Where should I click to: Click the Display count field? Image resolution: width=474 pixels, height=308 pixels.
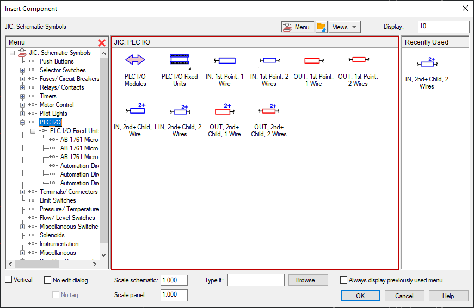[x=444, y=27]
